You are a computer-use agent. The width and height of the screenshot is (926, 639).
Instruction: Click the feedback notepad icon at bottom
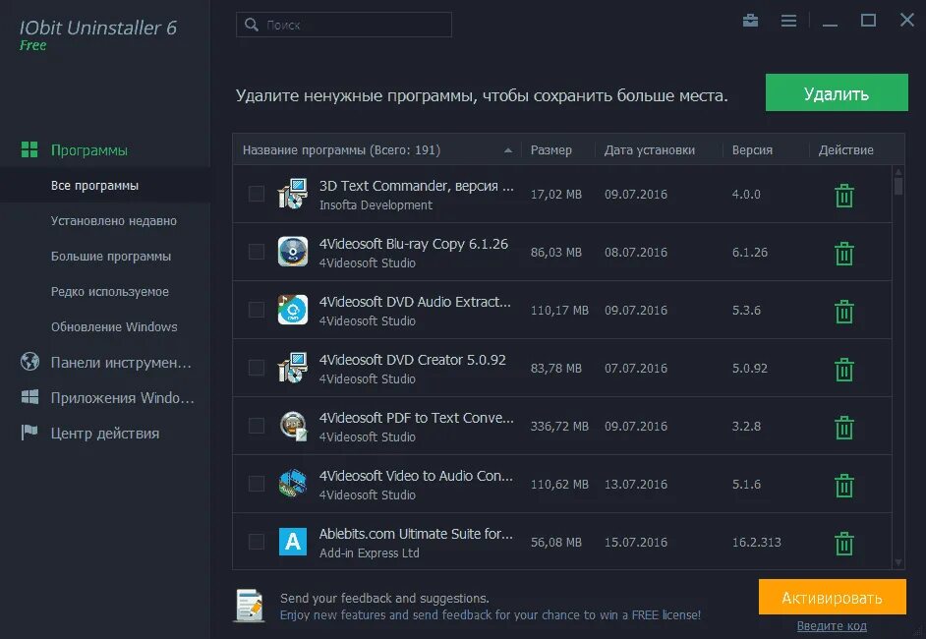(x=250, y=606)
